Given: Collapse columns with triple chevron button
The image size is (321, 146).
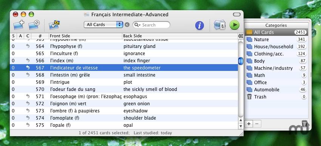Looking at the screenshot, I should pos(241,36).
